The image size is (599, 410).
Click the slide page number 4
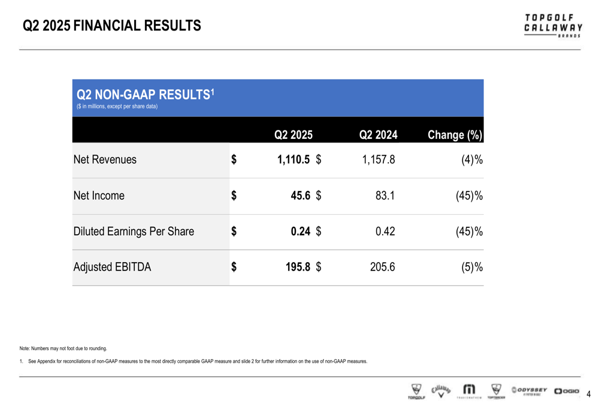588,394
